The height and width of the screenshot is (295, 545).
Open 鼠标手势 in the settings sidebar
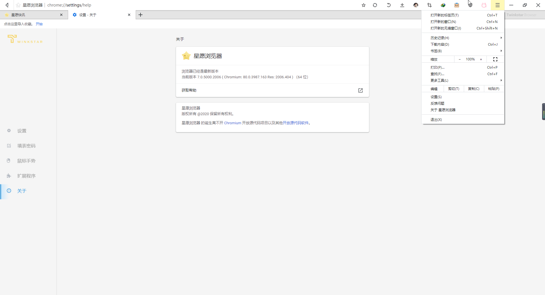coord(26,161)
